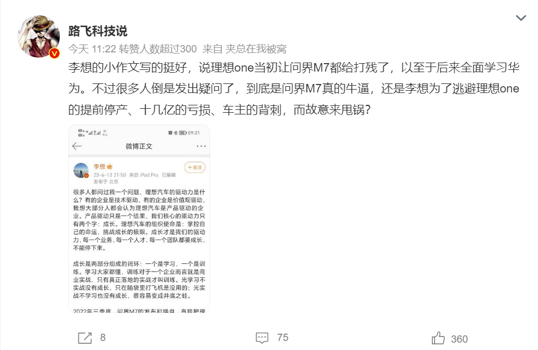
Task: Click 李想's avatar in the screenshot
Action: point(81,170)
